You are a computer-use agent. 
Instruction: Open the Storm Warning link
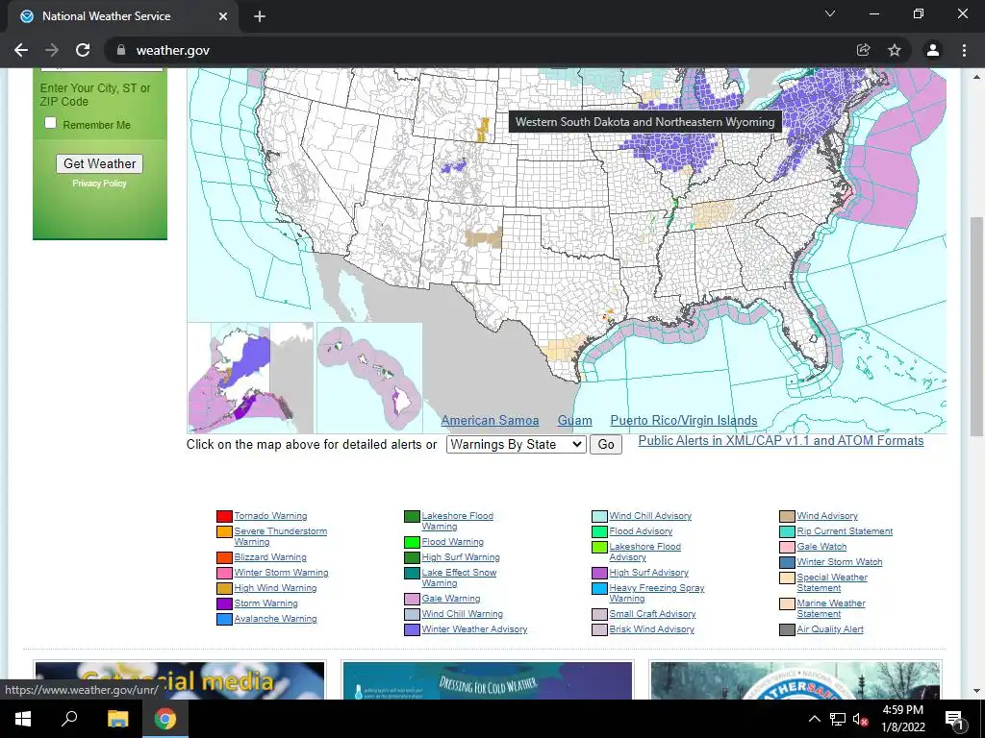coord(265,603)
